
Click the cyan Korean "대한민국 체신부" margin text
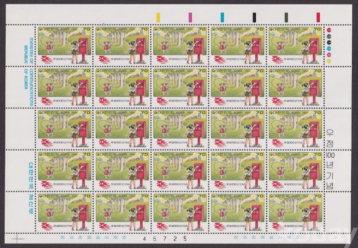pyautogui.click(x=31, y=188)
